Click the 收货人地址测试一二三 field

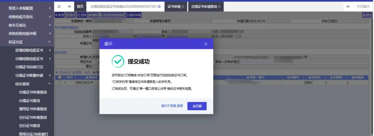click(x=290, y=36)
